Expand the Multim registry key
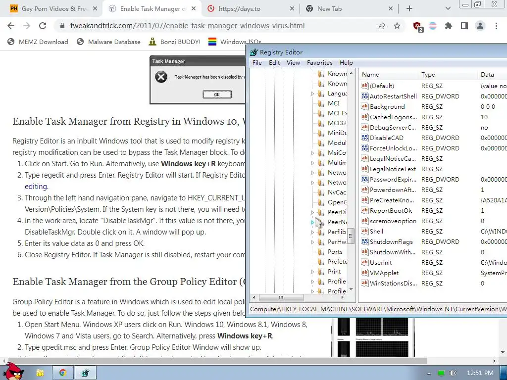 pos(312,163)
